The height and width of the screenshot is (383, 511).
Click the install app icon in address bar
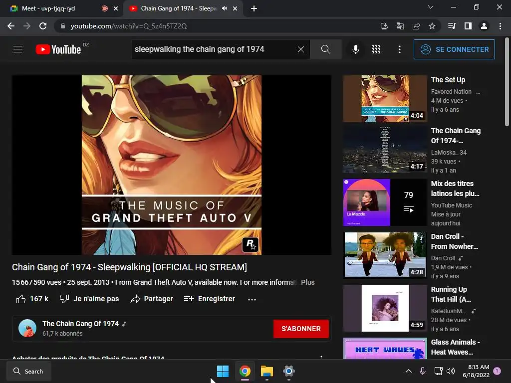pos(384,26)
